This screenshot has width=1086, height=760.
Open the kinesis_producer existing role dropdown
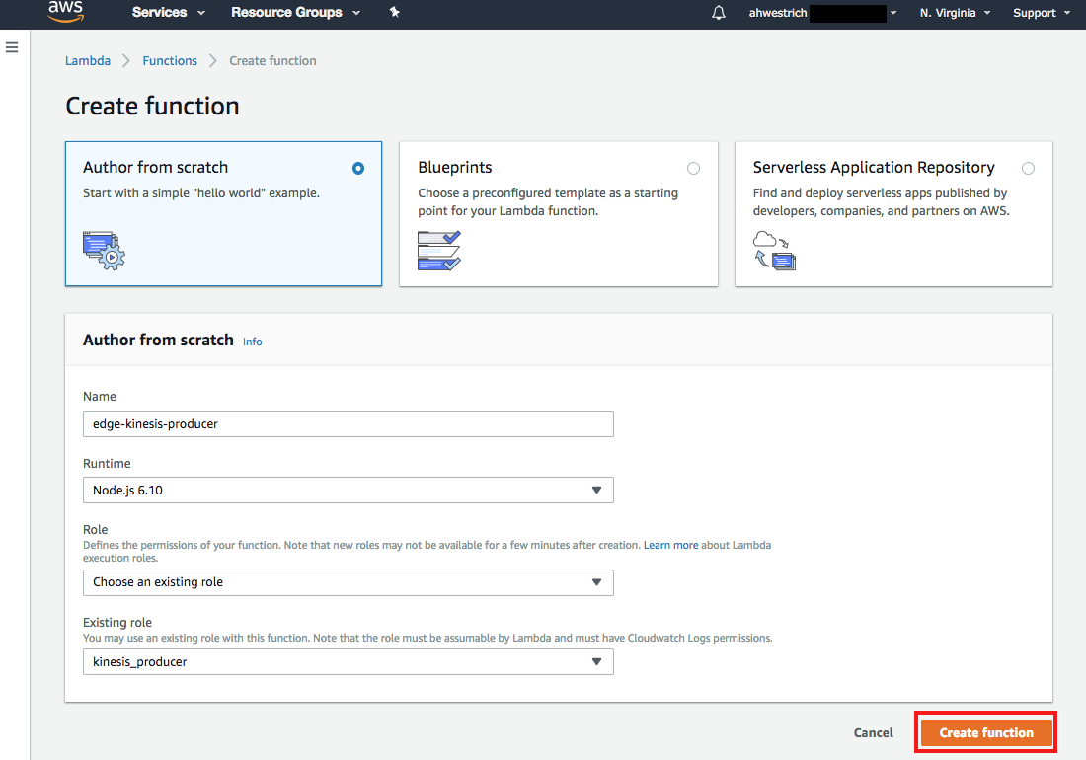point(349,661)
